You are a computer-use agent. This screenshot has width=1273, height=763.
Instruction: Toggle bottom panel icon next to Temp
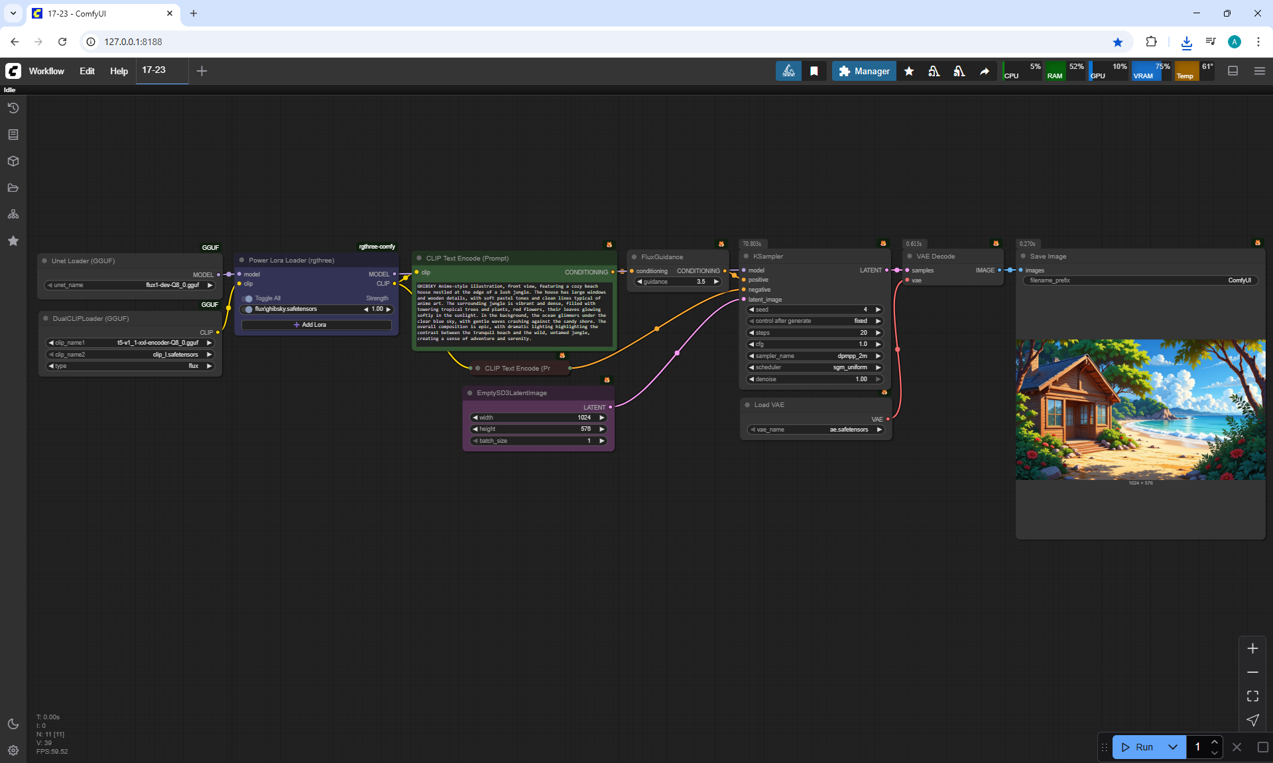(1233, 71)
